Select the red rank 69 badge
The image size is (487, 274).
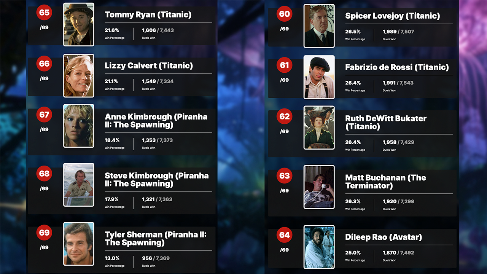point(44,233)
